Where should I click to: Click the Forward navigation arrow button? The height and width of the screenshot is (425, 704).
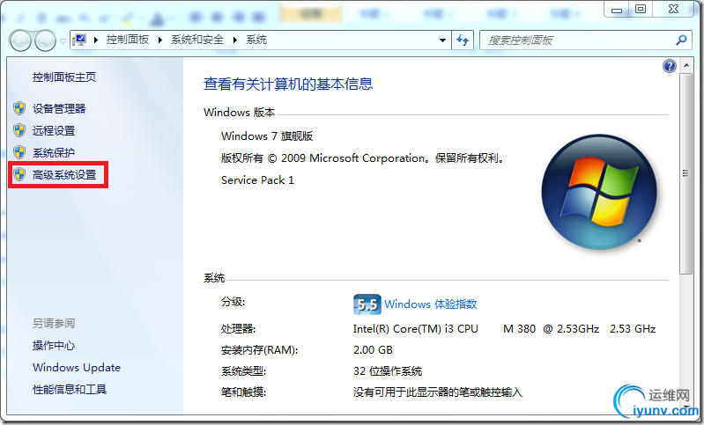45,41
